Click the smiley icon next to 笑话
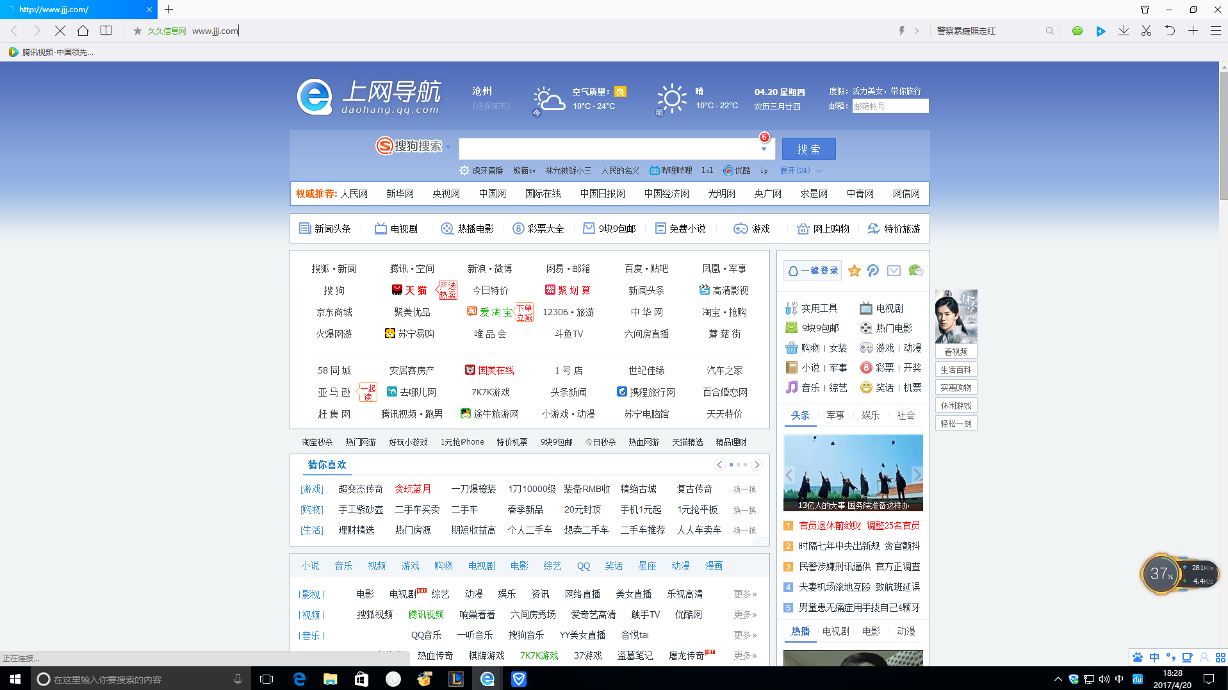Viewport: 1228px width, 690px height. (x=865, y=387)
